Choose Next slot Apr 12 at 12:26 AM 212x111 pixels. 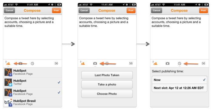click(180, 88)
